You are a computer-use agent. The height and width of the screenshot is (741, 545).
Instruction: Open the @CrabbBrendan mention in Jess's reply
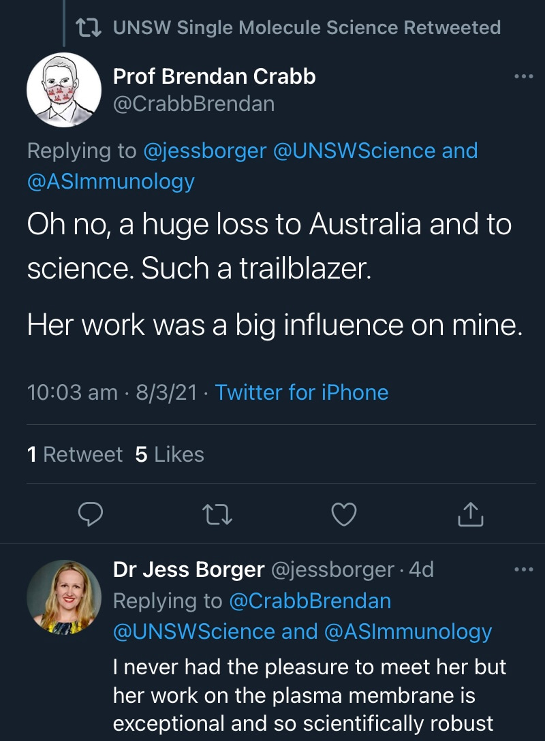coord(310,601)
